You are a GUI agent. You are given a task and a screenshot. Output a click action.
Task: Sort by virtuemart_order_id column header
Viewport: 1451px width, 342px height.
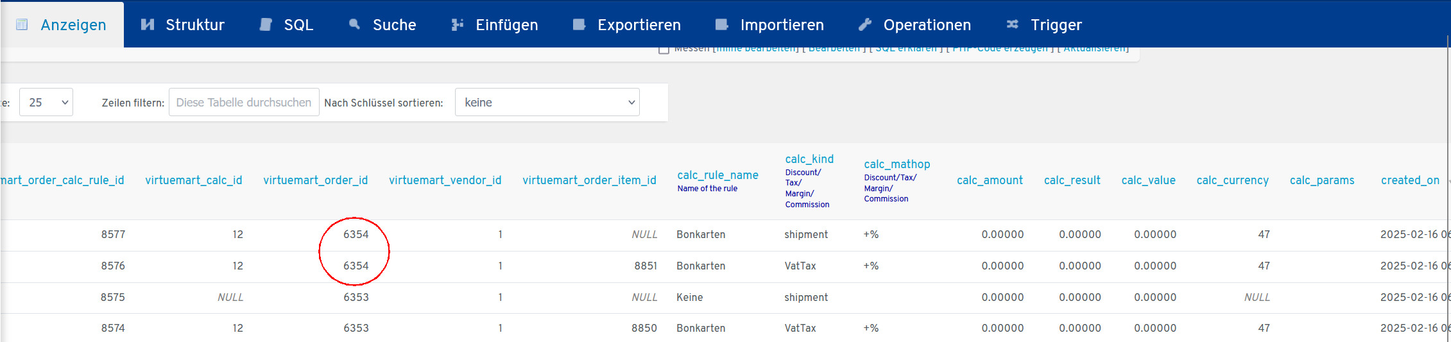(x=315, y=180)
